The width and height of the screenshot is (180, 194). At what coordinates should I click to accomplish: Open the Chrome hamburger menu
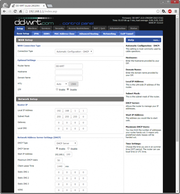pyautogui.click(x=176, y=11)
